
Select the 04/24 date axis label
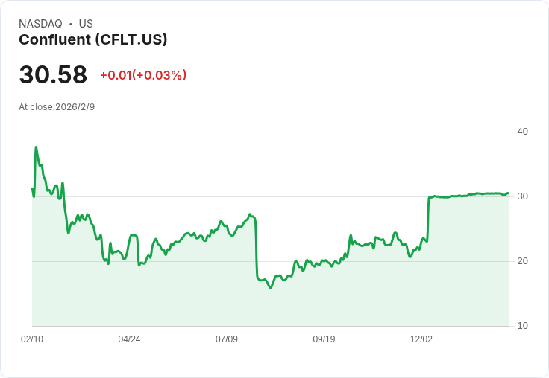pos(129,339)
